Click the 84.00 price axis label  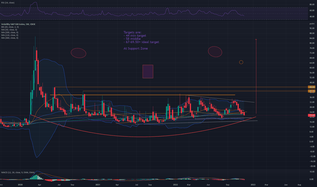pyautogui.click(x=312, y=38)
